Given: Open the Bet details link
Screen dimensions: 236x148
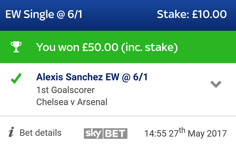Looking at the screenshot, I should point(41,133).
